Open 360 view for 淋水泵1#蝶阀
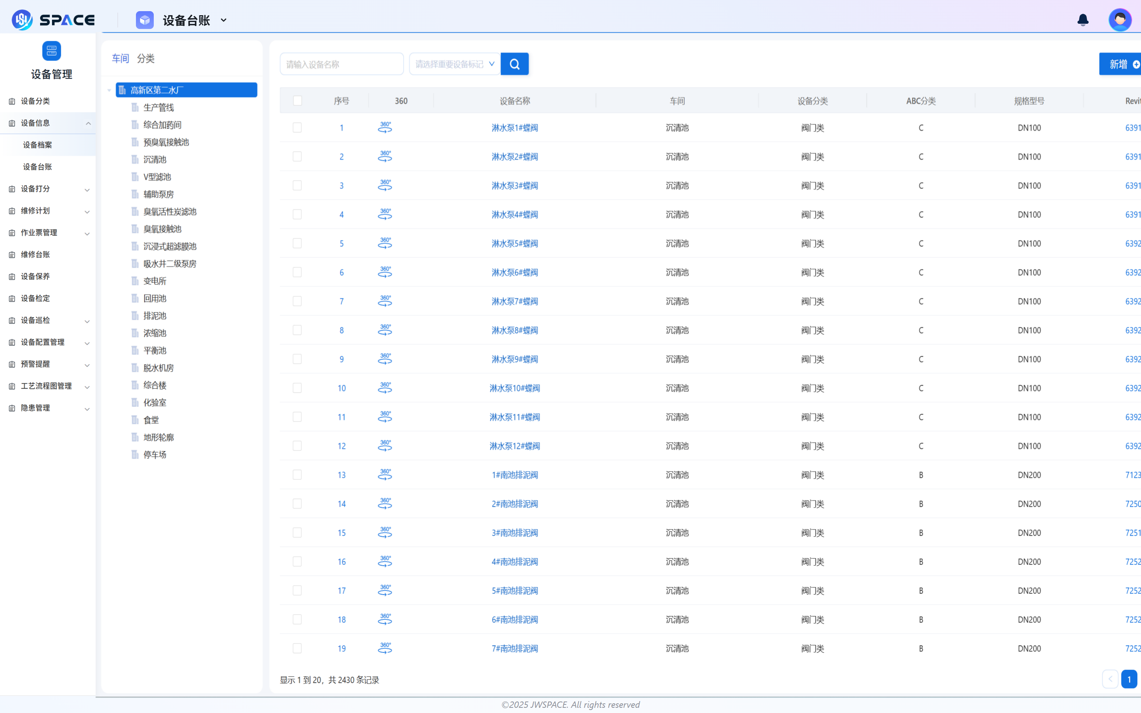1141x713 pixels. coord(385,128)
